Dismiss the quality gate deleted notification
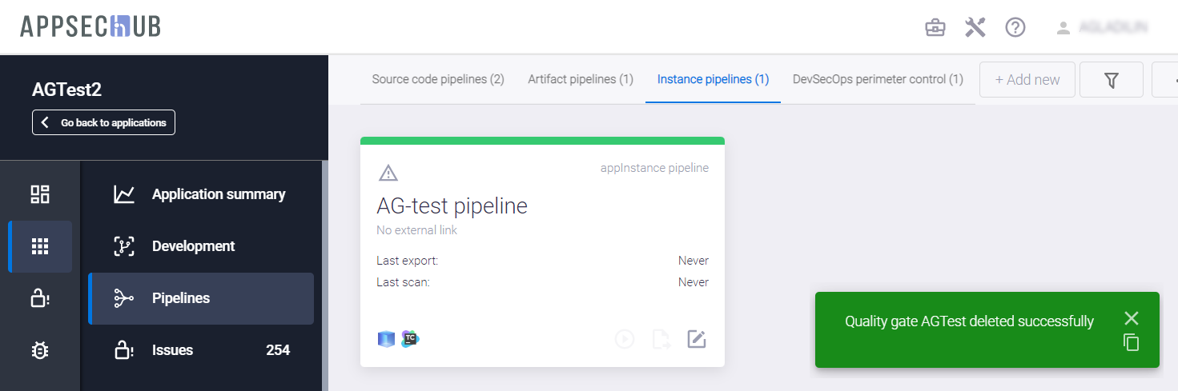This screenshot has height=391, width=1178. [1131, 318]
